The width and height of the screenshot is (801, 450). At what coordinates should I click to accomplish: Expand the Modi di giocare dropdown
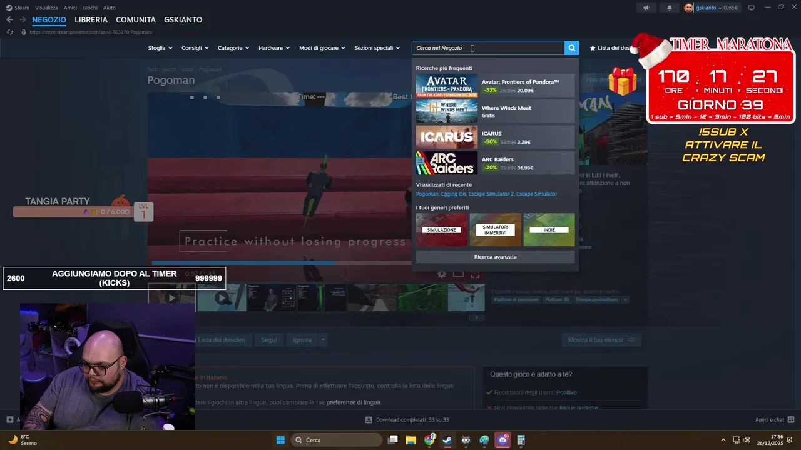pos(322,48)
